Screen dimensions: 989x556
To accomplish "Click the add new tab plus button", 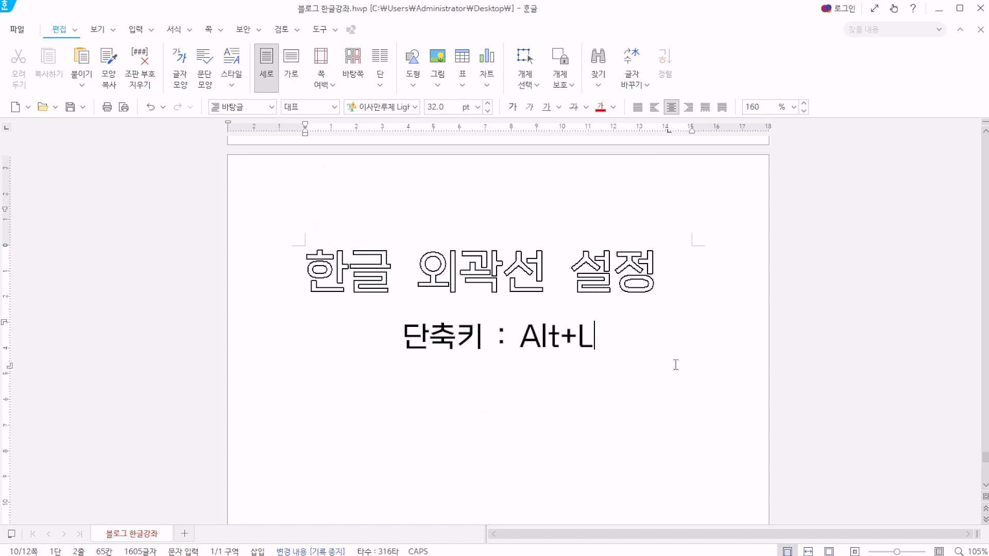I will (x=184, y=534).
